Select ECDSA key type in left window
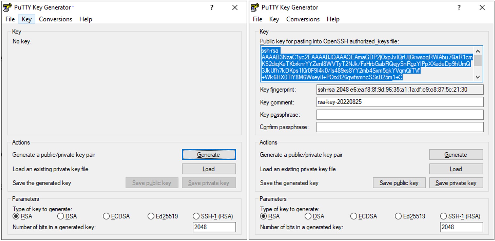 point(106,216)
